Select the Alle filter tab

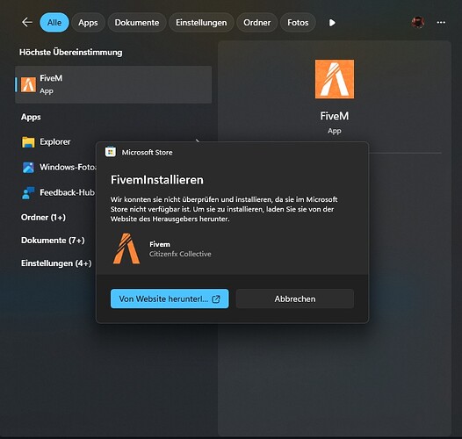click(x=54, y=23)
